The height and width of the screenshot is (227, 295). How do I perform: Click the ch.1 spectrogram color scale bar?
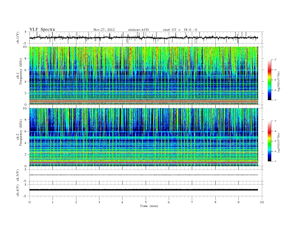pos(269,80)
